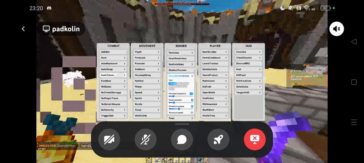Screen dimensions: 364x163
Task: Expand the ClickGui settings chevron
Action: 260,52
